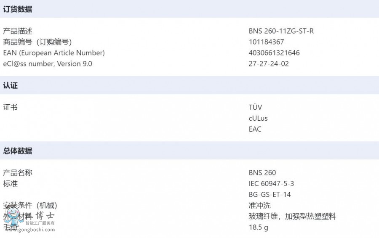Click the cULus certificate entry

[258, 118]
